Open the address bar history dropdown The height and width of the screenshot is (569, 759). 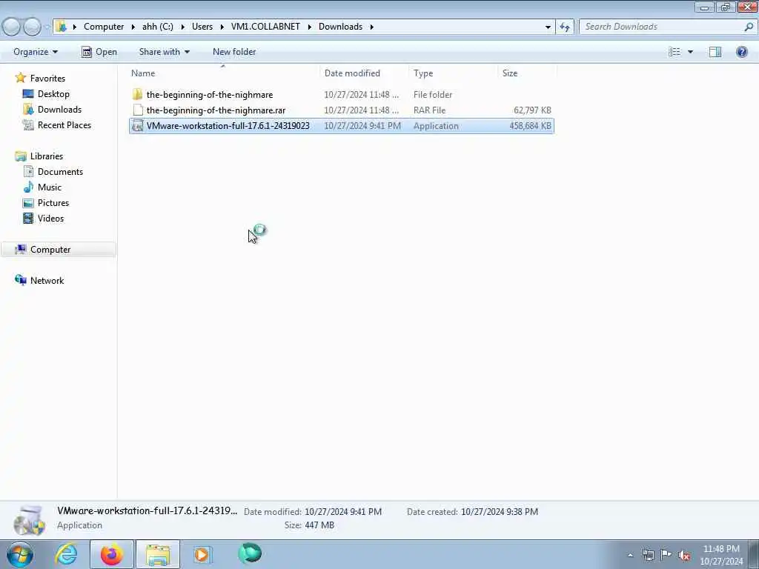click(x=548, y=27)
